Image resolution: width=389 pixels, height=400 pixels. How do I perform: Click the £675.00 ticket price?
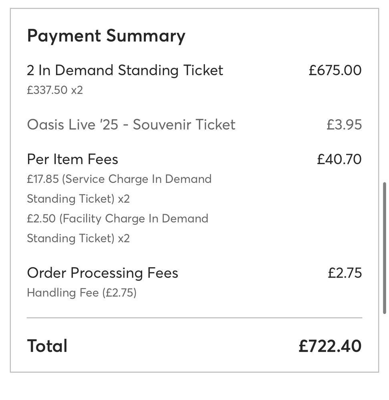335,70
